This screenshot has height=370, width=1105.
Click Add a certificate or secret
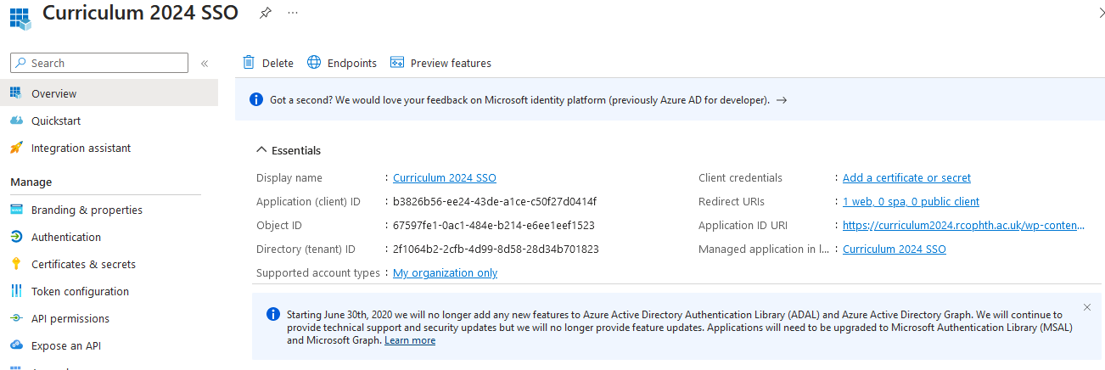906,177
